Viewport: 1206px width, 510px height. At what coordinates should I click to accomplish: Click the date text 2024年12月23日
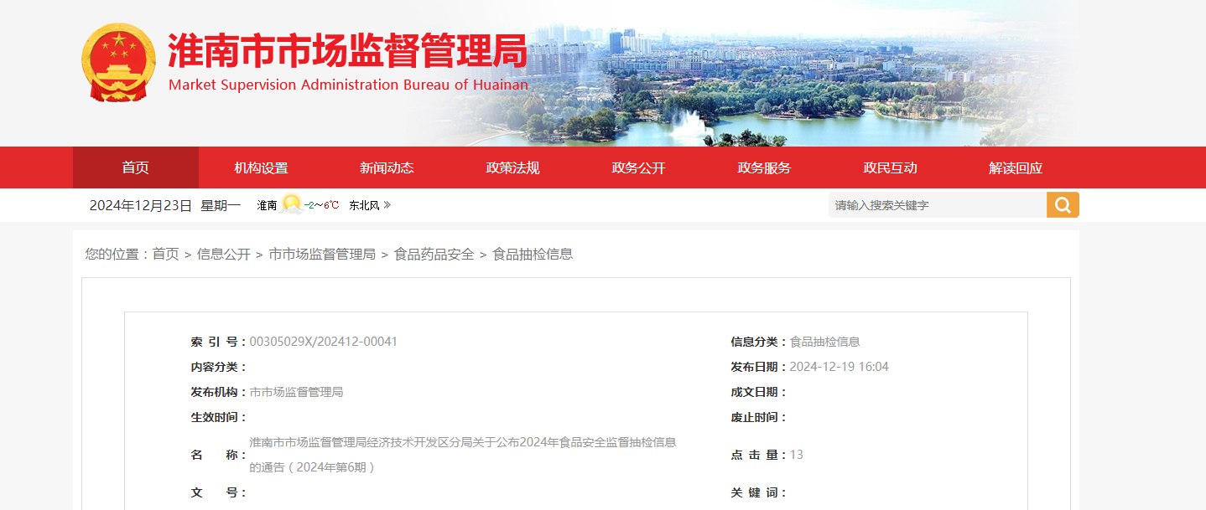click(141, 205)
